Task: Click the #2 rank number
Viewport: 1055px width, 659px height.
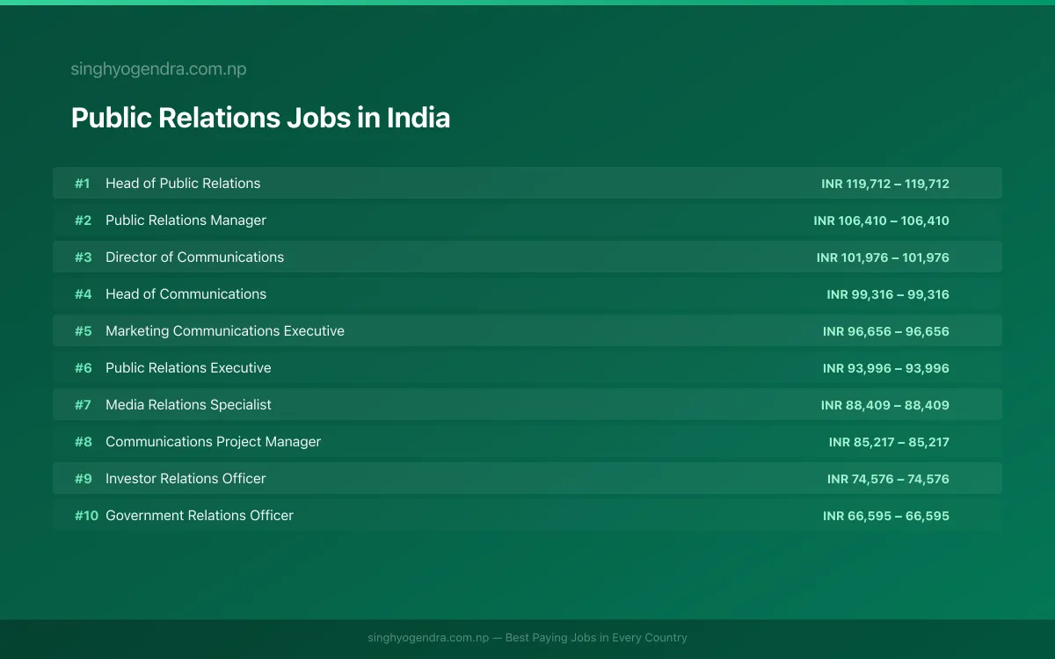Action: click(x=83, y=221)
